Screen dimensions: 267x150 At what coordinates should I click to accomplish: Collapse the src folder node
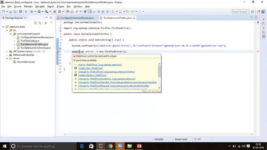point(7,30)
